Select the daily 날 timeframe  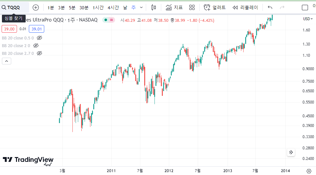click(x=125, y=7)
